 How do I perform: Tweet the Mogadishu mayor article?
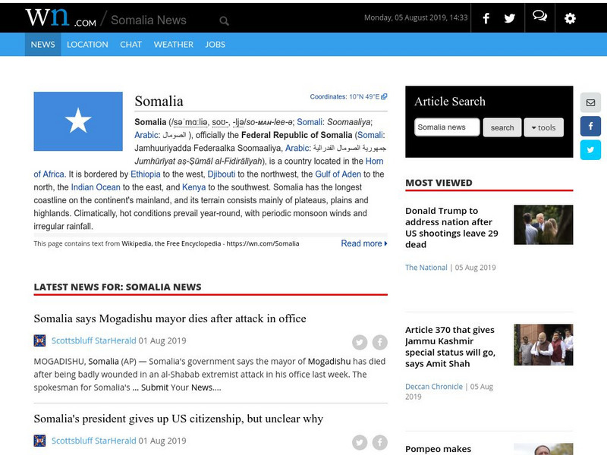(x=360, y=342)
